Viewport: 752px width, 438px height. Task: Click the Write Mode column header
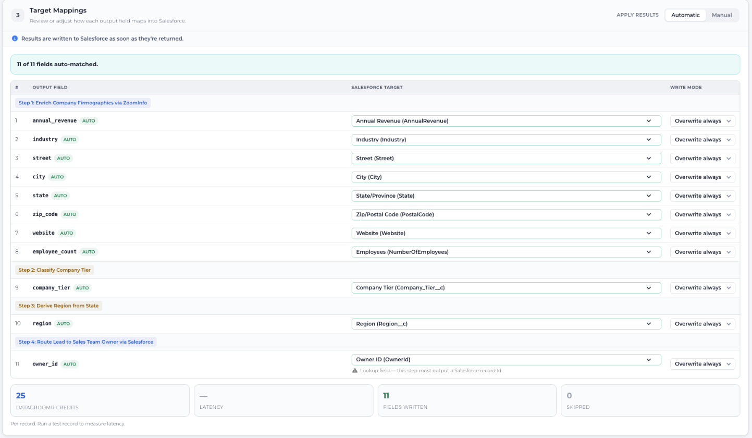[x=686, y=88]
